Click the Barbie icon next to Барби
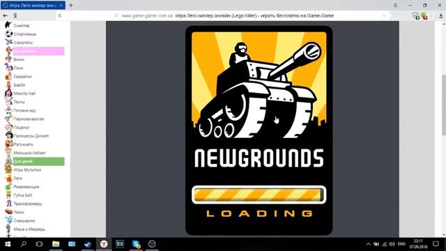The height and width of the screenshot is (251, 446). click(x=9, y=85)
